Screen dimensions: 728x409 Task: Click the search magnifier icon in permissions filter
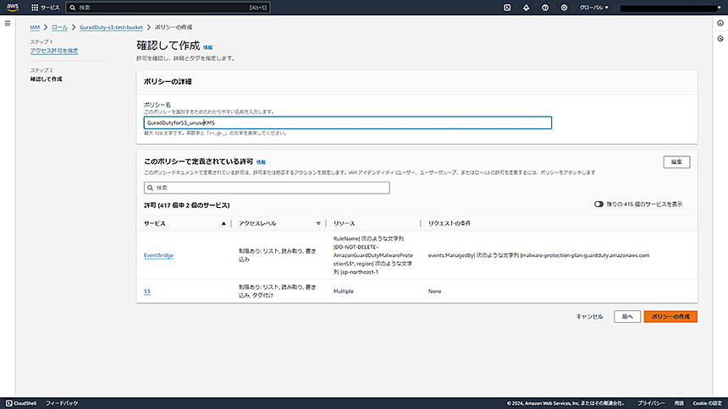[x=151, y=188]
